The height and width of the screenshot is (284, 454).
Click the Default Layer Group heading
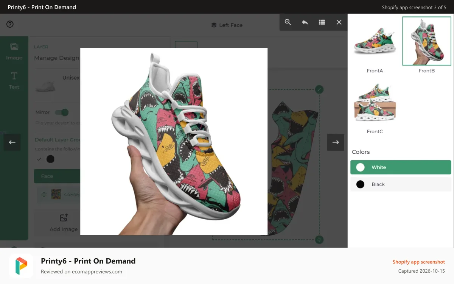[58, 140]
